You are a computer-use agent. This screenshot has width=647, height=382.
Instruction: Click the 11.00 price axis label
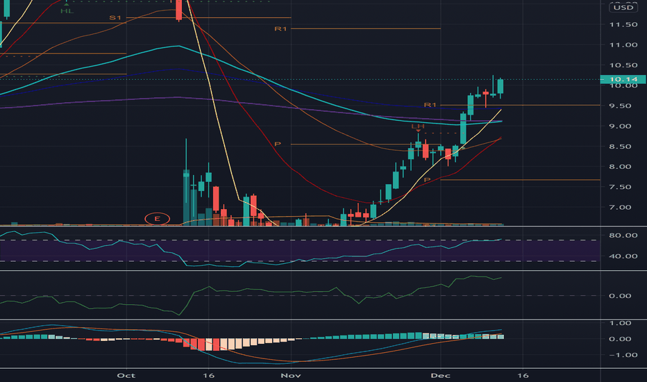click(623, 45)
